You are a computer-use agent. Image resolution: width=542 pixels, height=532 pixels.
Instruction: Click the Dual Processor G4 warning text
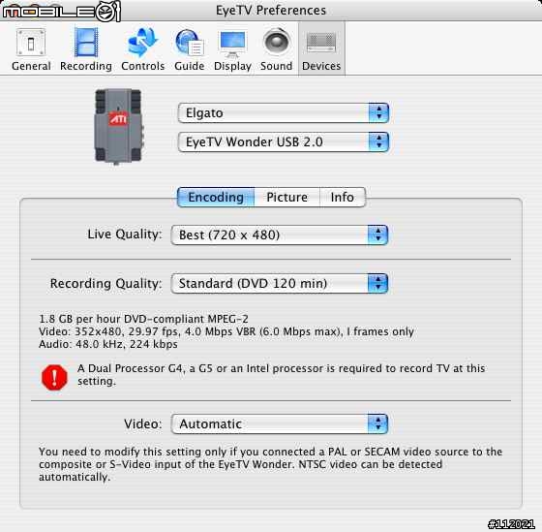tap(281, 375)
